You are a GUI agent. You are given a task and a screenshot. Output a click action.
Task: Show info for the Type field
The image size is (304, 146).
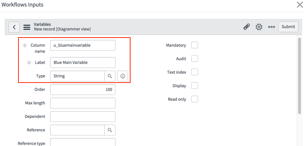pyautogui.click(x=123, y=76)
